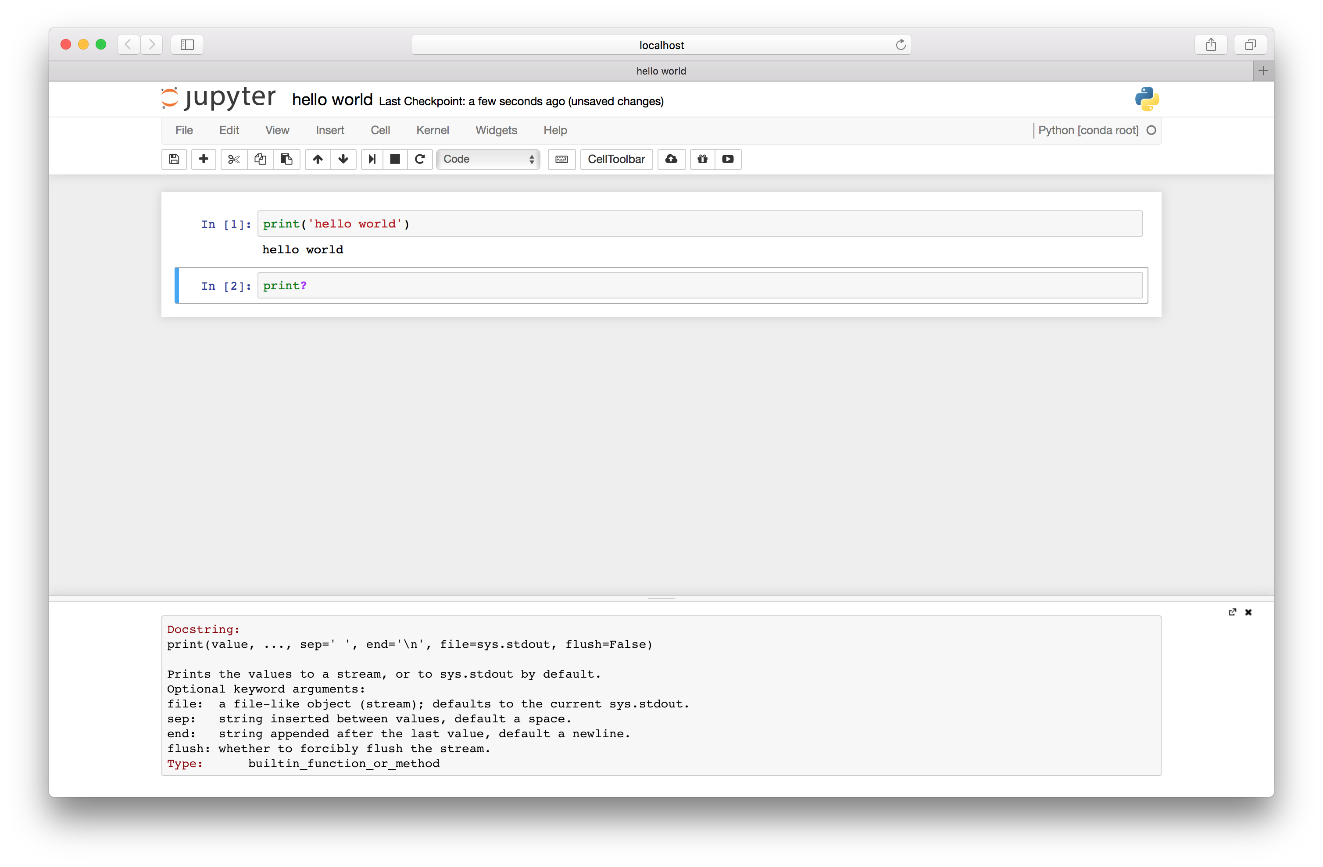Move the selected cell down
The width and height of the screenshot is (1323, 867).
[x=343, y=160]
